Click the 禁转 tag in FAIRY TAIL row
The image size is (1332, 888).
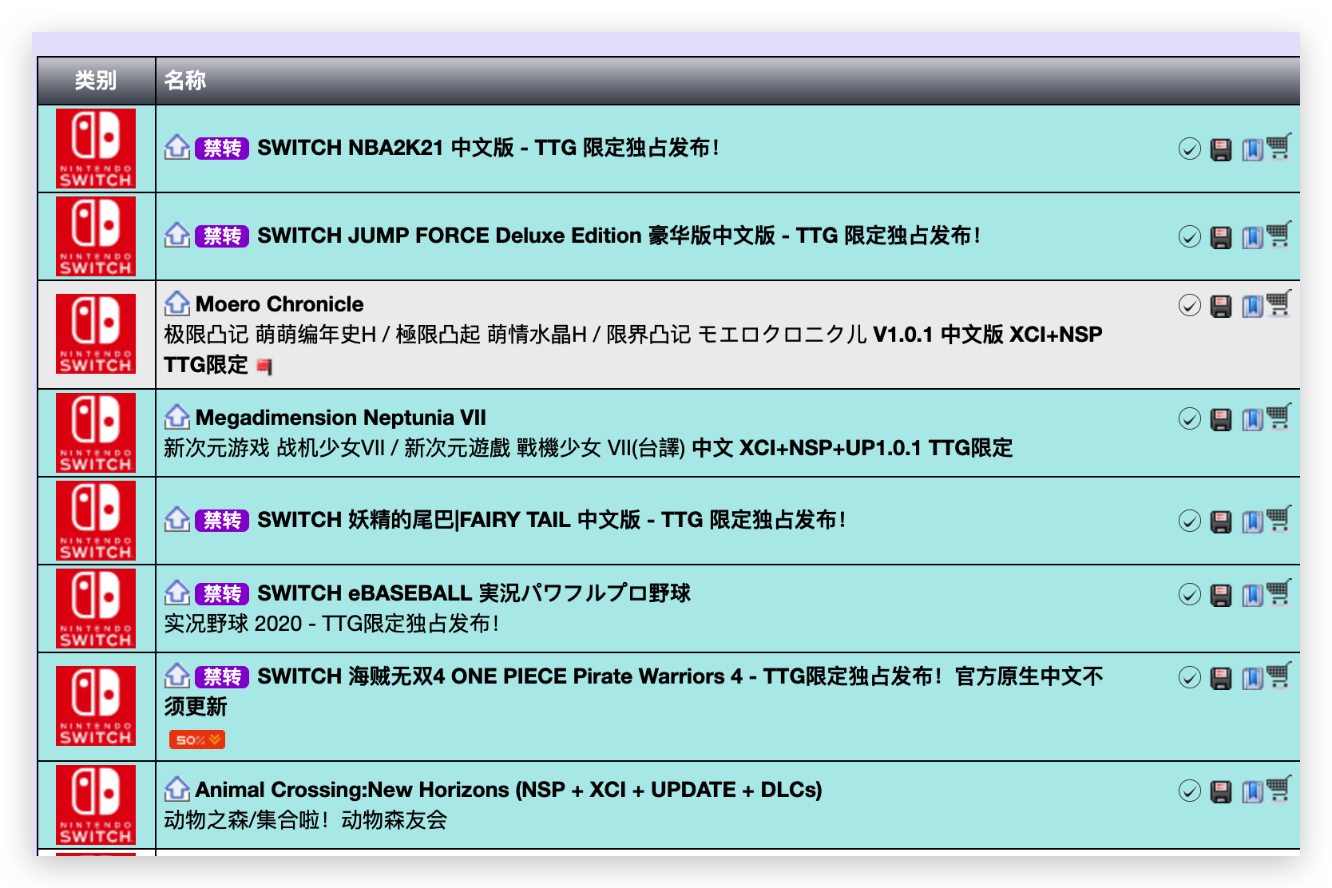(x=222, y=521)
